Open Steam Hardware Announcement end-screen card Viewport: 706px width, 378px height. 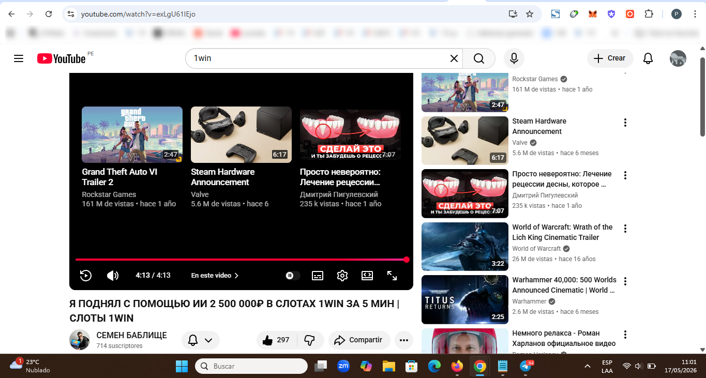point(241,157)
